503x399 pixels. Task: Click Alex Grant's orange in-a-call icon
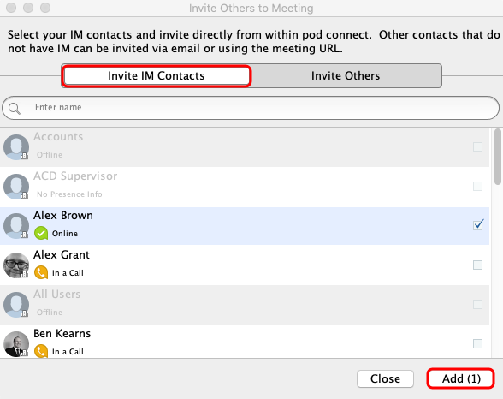click(x=41, y=272)
